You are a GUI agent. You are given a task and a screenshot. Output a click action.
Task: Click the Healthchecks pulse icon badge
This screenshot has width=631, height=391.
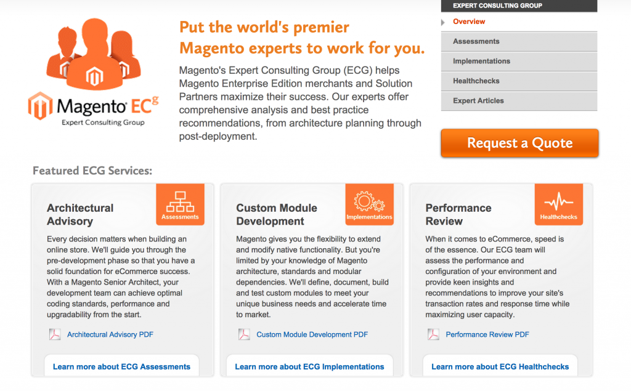(558, 204)
